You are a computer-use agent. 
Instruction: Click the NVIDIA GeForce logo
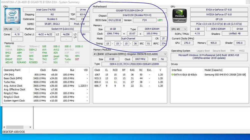click(x=179, y=16)
